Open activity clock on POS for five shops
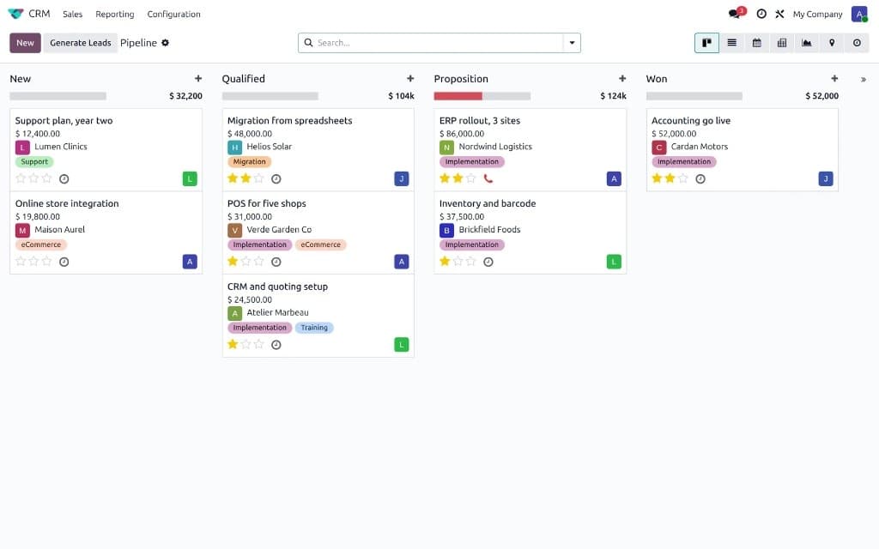879x549 pixels. pyautogui.click(x=276, y=262)
